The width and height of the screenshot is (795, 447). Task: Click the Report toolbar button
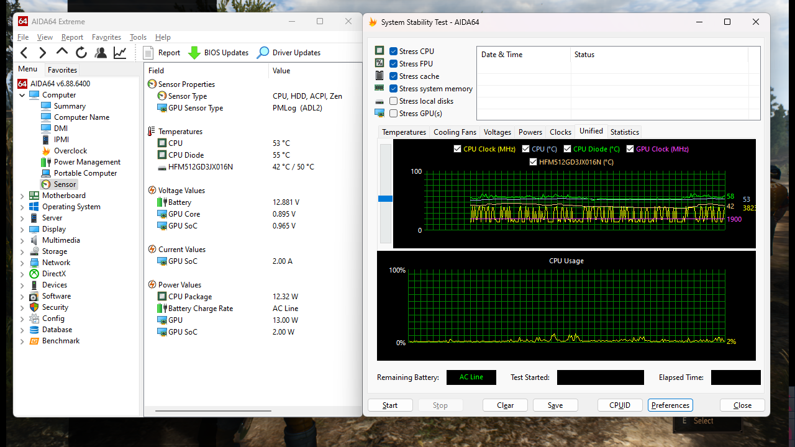[161, 53]
